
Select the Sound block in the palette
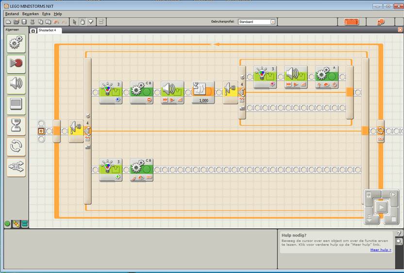point(16,85)
